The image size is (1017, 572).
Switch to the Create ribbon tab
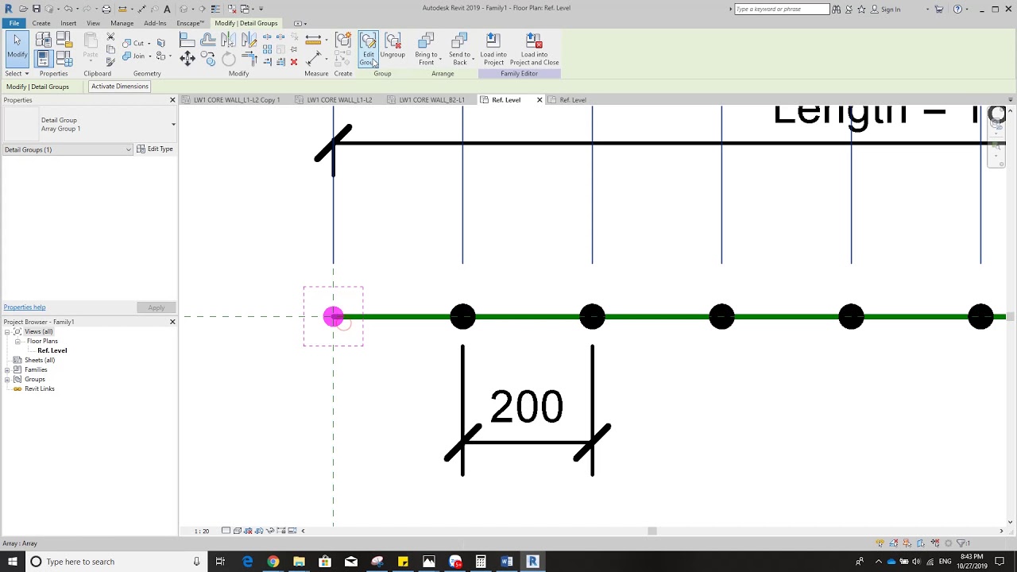point(41,23)
